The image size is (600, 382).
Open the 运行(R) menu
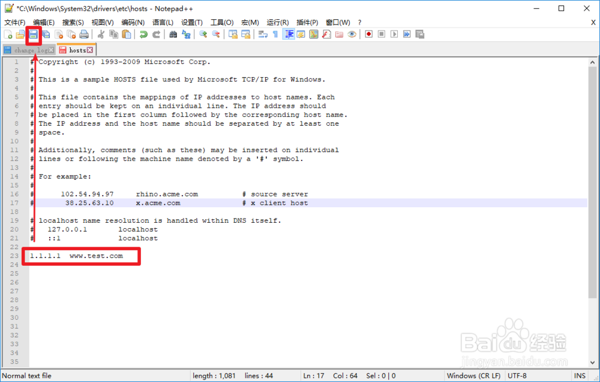click(x=277, y=23)
